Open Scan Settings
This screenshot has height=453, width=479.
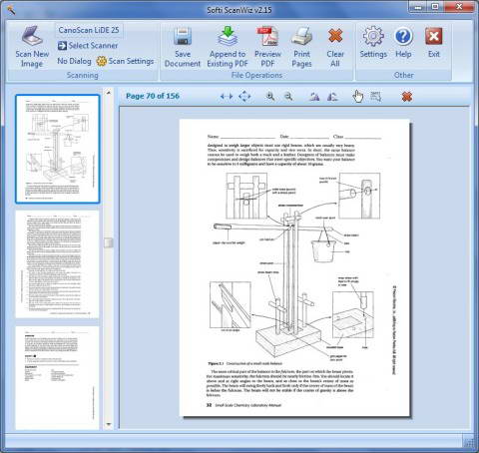tap(125, 61)
